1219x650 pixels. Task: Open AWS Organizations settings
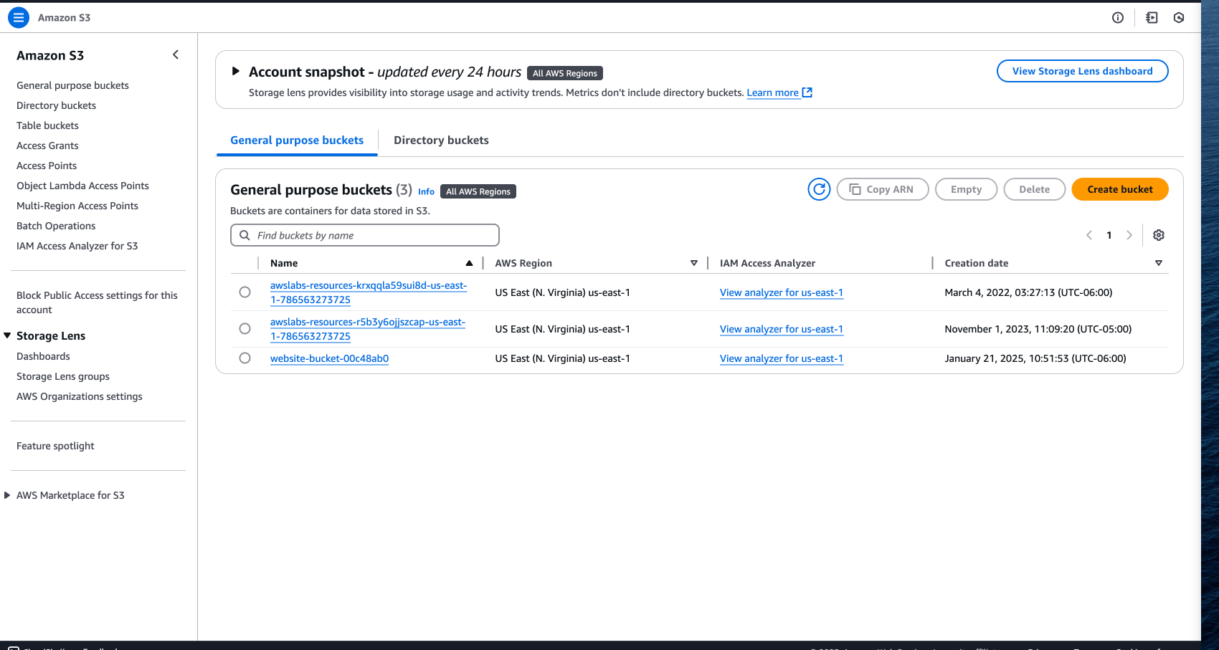79,396
